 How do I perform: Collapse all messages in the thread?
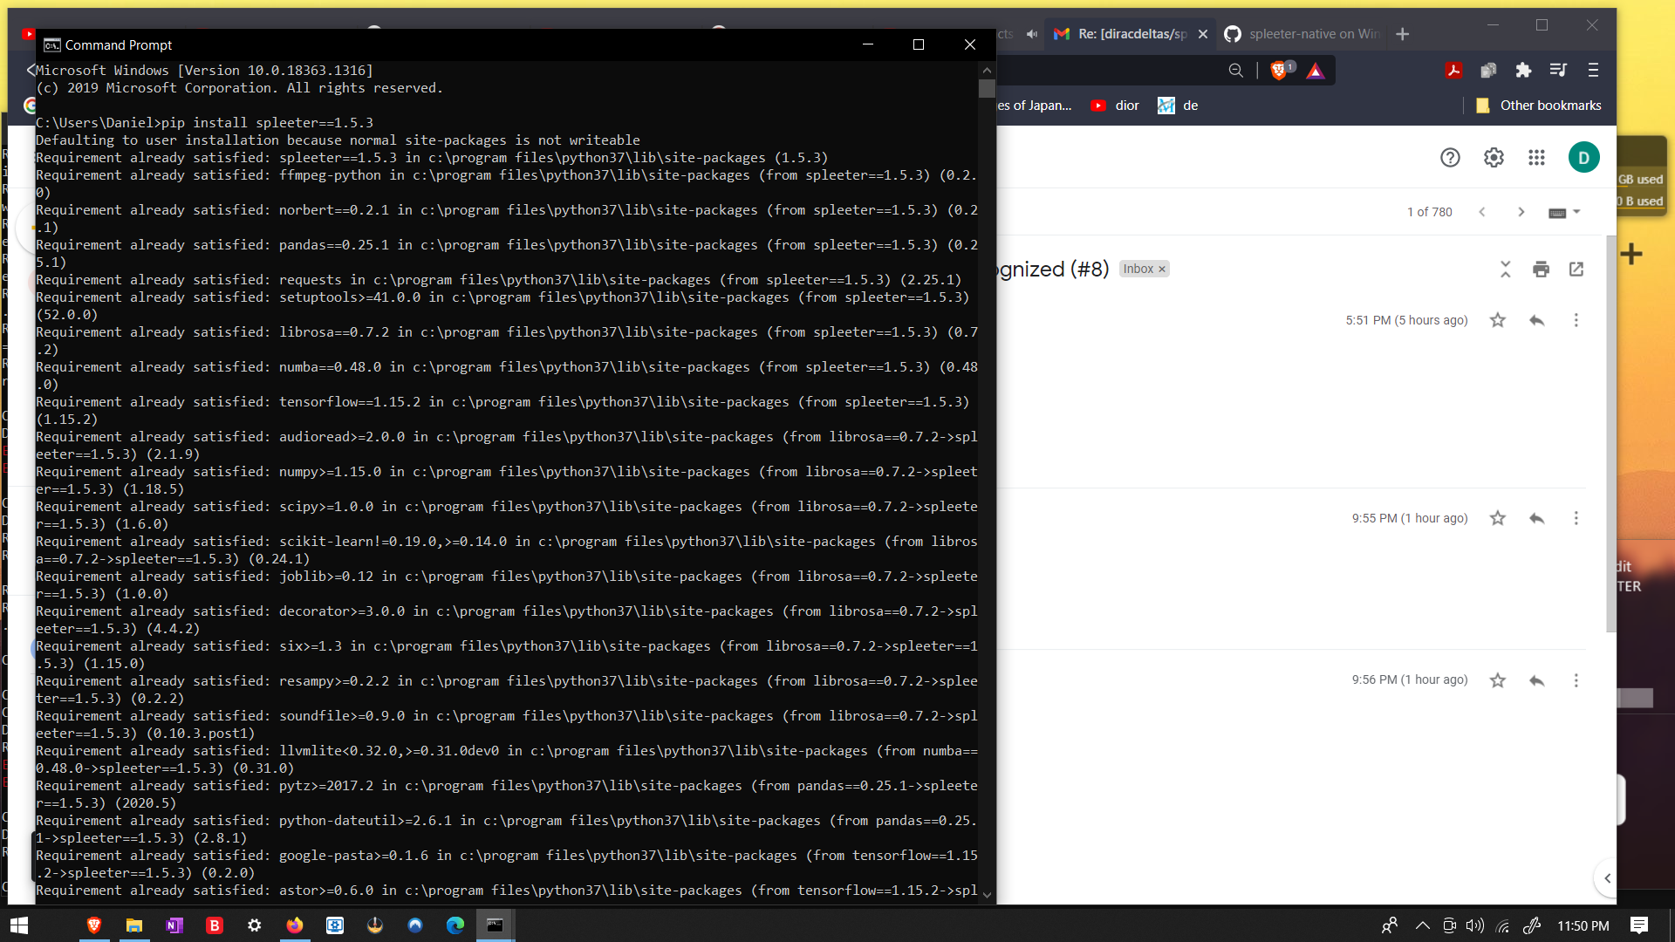click(1505, 270)
